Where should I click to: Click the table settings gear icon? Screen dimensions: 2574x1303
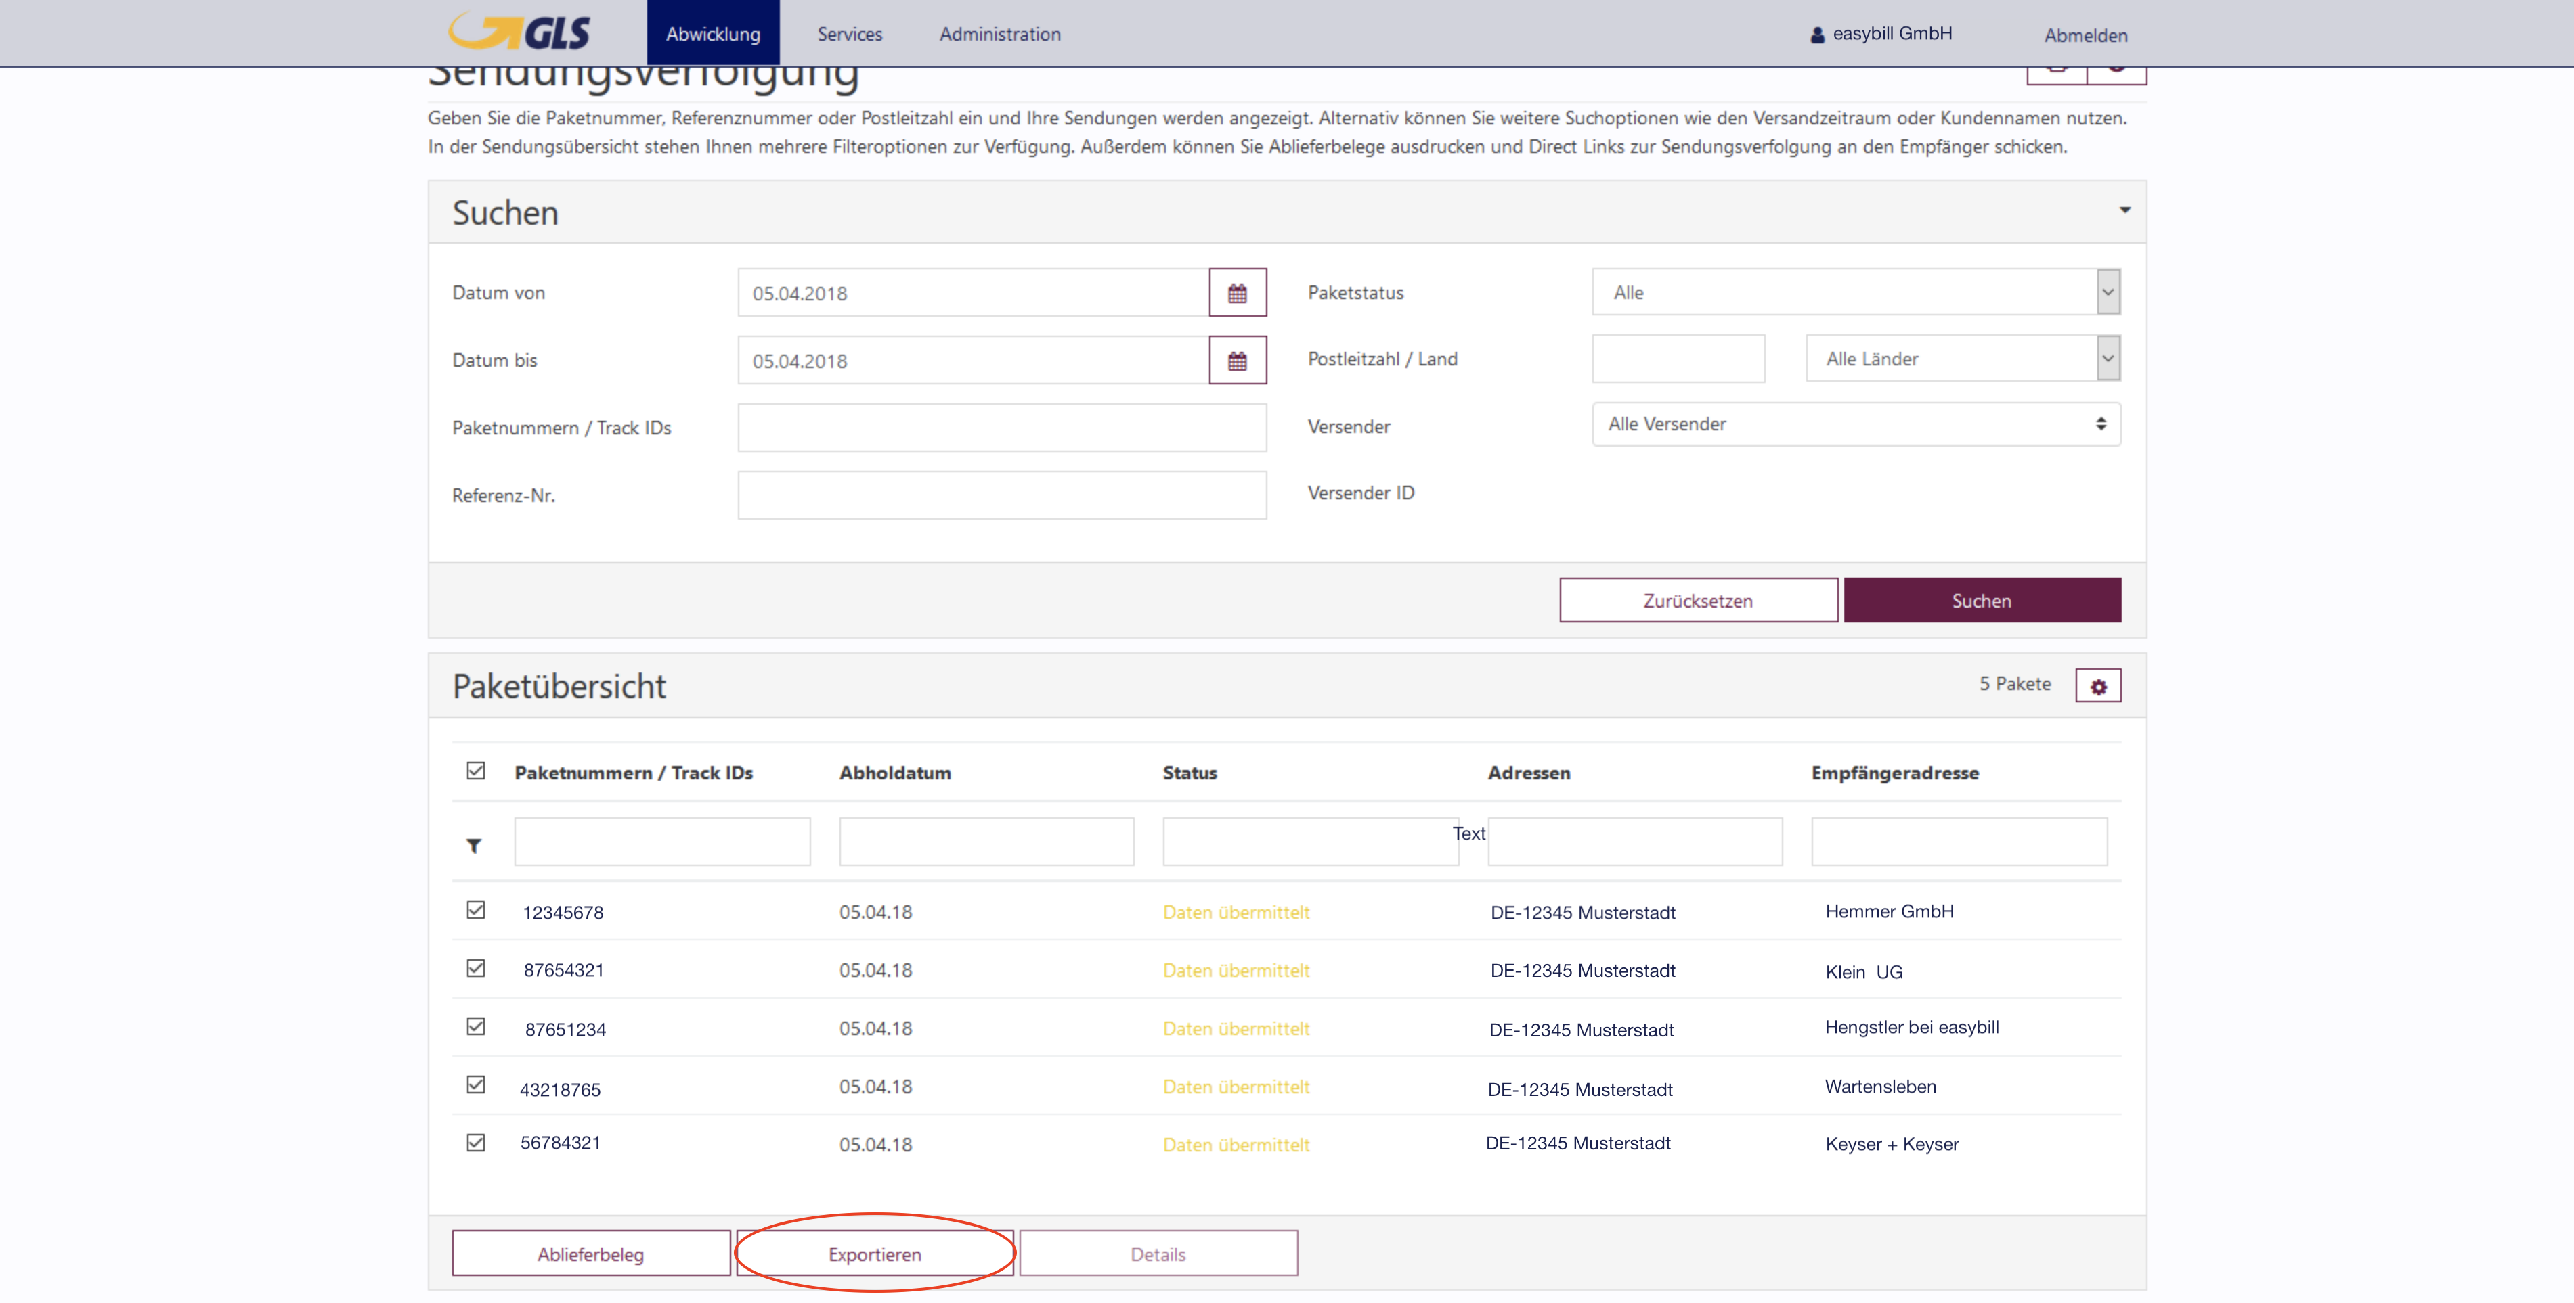(2097, 686)
